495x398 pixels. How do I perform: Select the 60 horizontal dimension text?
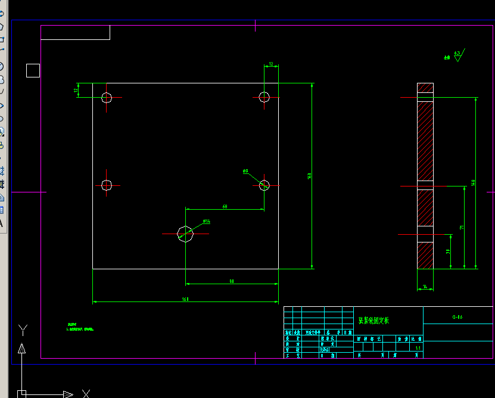225,206
